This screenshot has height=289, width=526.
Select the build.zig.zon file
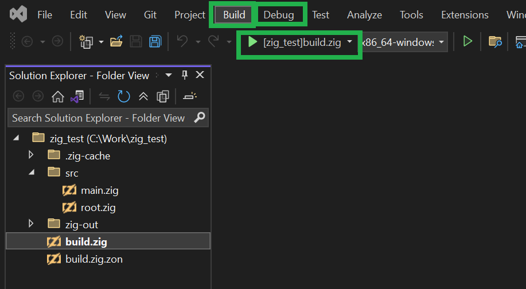tap(93, 259)
